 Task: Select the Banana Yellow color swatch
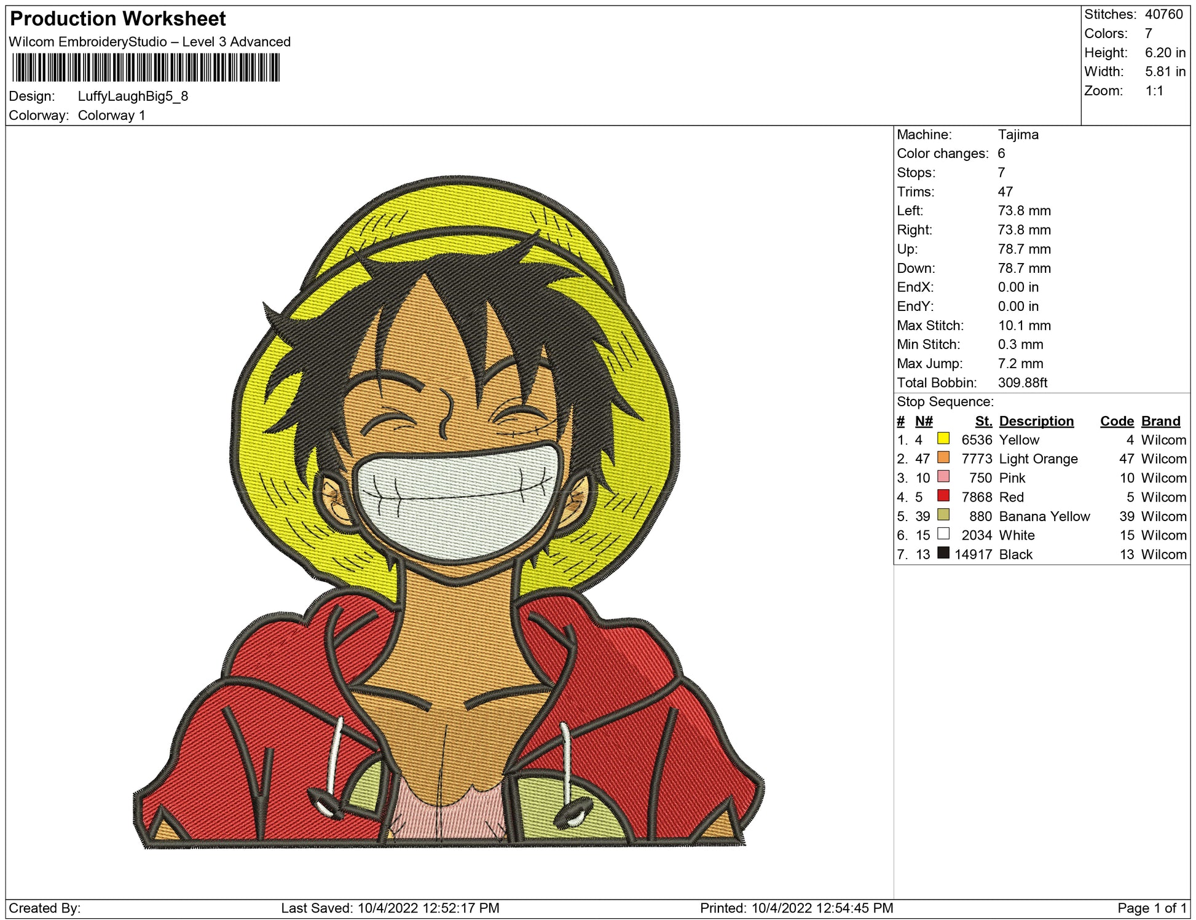pos(943,514)
